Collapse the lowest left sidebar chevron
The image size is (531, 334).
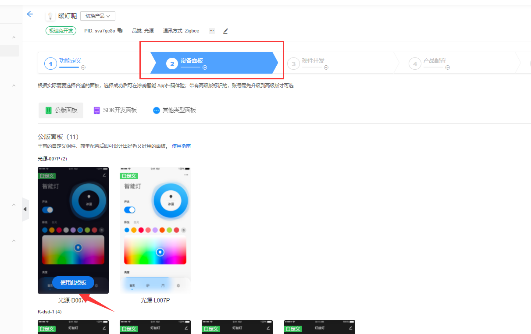pyautogui.click(x=14, y=241)
